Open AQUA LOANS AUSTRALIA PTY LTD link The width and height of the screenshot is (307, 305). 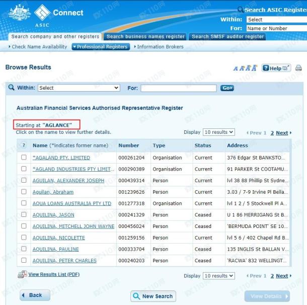click(x=72, y=203)
